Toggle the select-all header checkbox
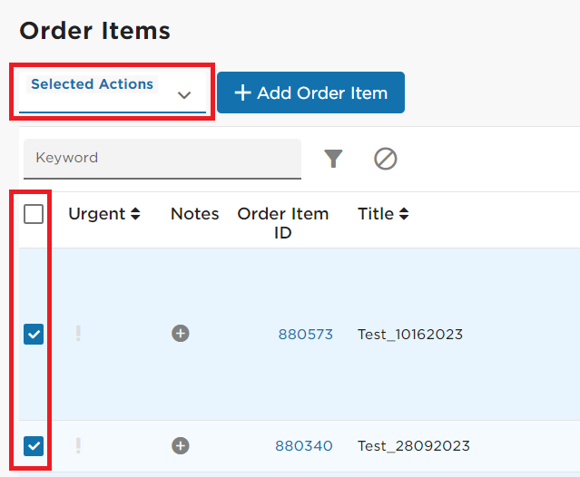 34,214
